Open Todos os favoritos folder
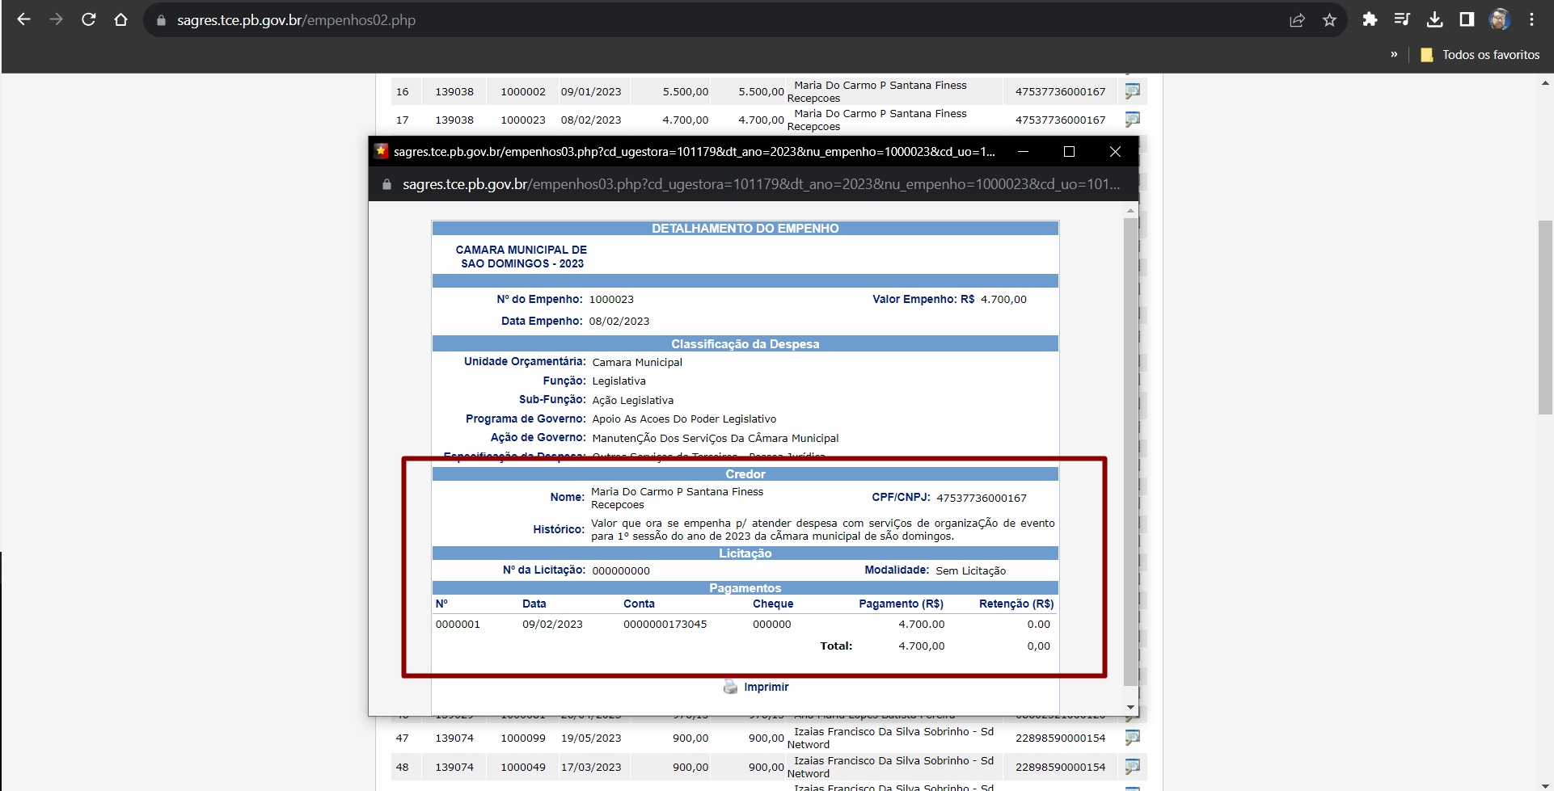Screen dimensions: 1554x791 coord(1480,55)
